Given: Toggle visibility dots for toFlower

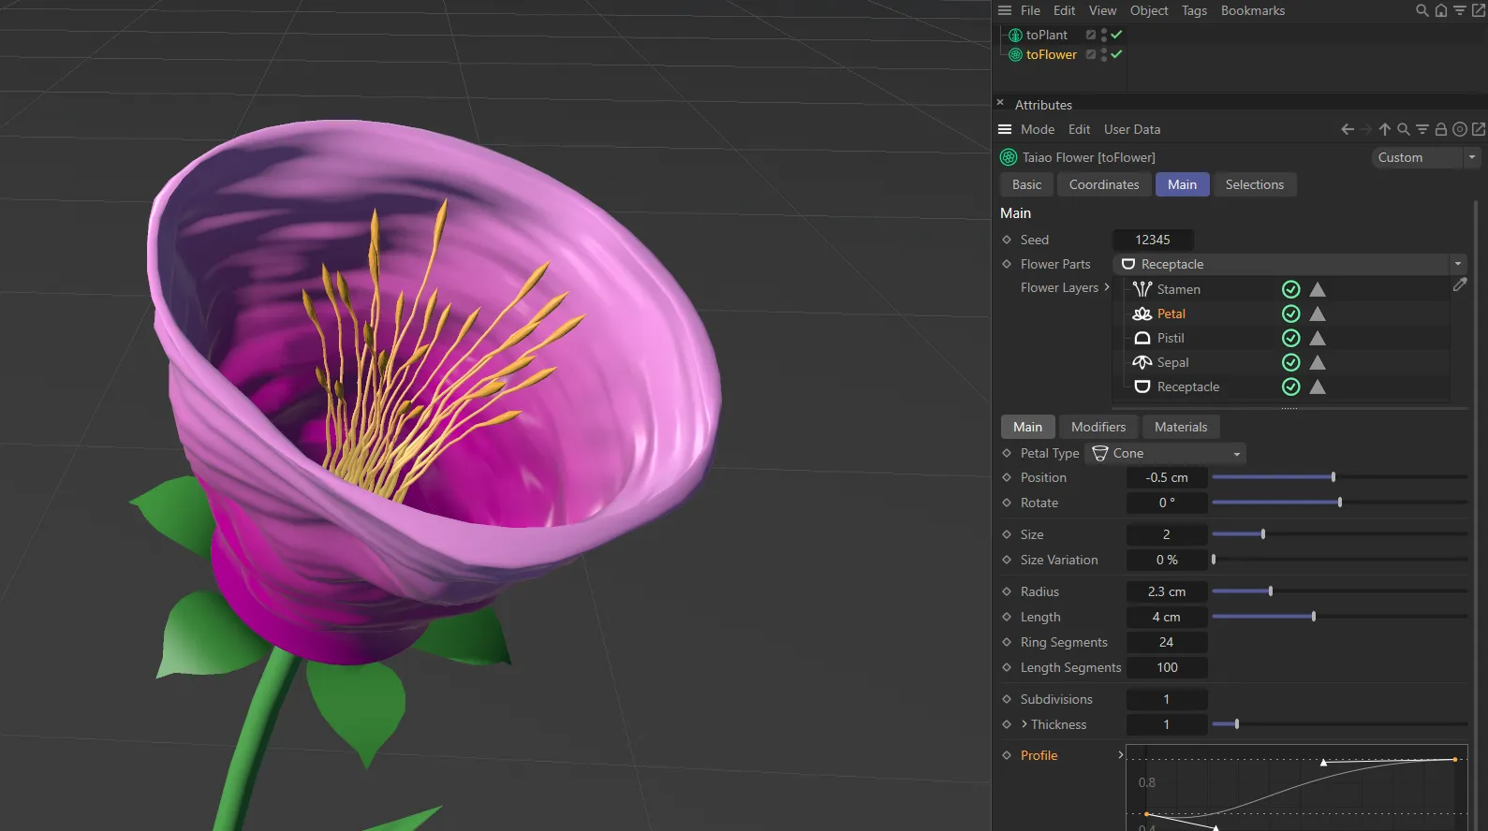Looking at the screenshot, I should coord(1104,54).
